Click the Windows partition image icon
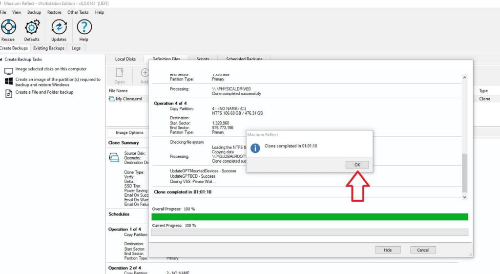This screenshot has width=500, height=274. point(8,81)
